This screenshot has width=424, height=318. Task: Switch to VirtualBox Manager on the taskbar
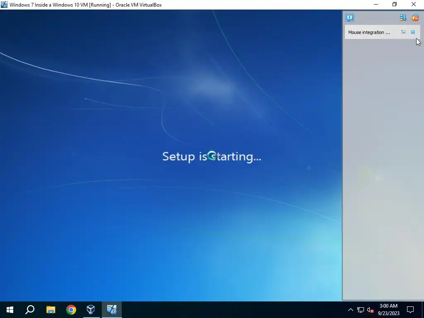[91, 310]
